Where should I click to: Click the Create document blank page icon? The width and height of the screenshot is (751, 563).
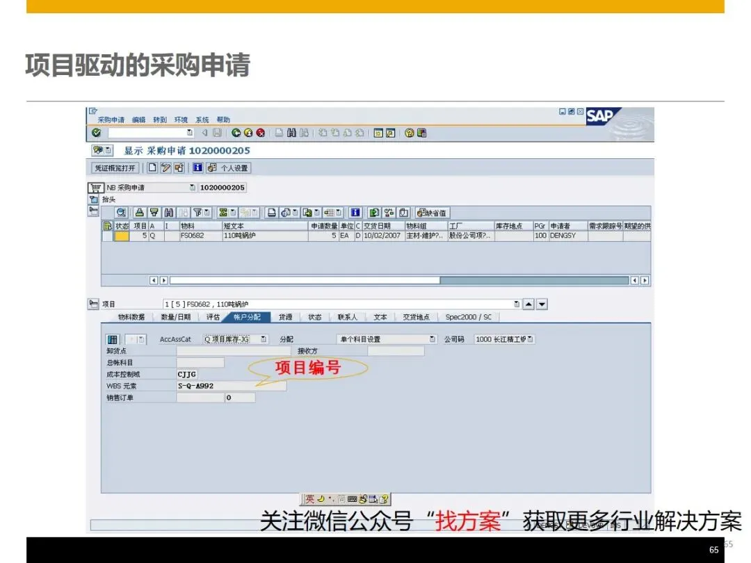(x=152, y=168)
